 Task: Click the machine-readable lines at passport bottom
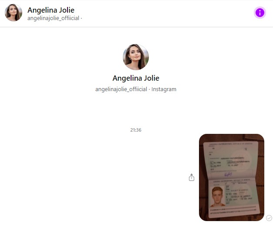pyautogui.click(x=233, y=210)
